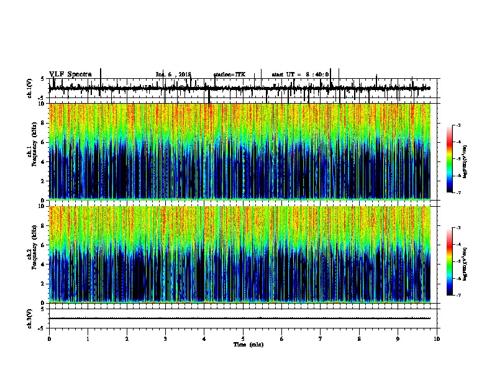Click time axis tick label '2'
This screenshot has width=492, height=380.
coord(127,339)
